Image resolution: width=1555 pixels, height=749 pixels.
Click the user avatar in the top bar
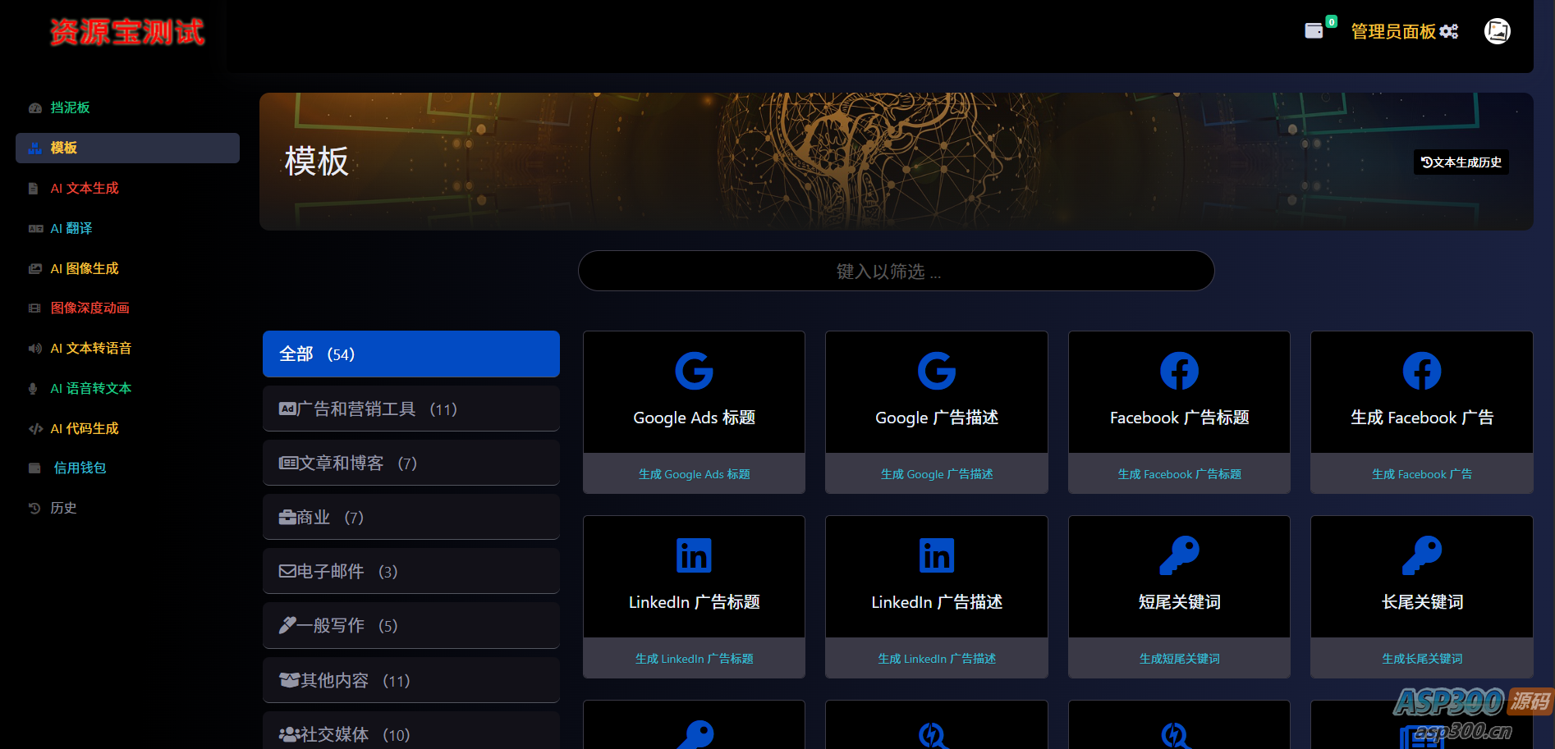1497,30
